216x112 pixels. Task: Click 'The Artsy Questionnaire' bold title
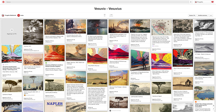tap(11, 68)
